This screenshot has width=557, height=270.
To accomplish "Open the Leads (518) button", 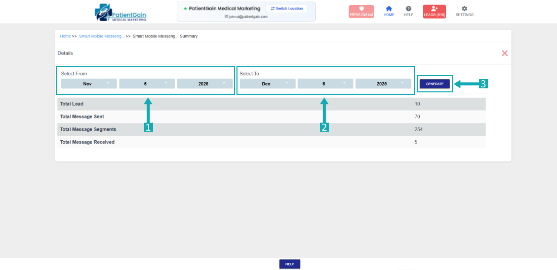I will click(x=434, y=12).
